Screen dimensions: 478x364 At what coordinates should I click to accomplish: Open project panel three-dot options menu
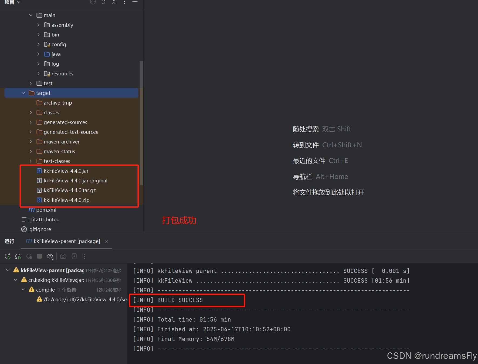(x=124, y=2)
